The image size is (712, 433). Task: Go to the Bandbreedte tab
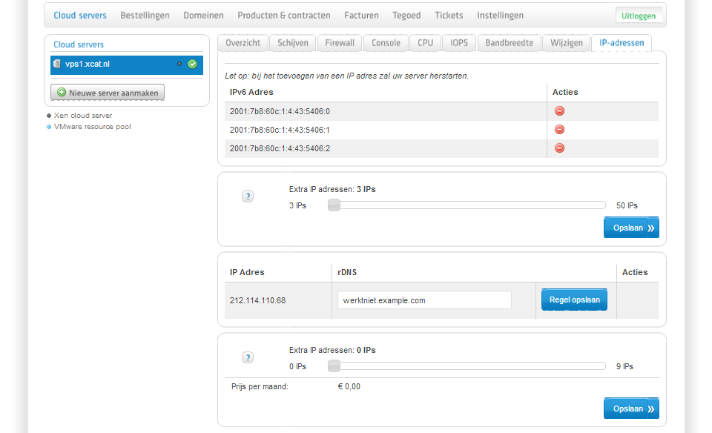click(509, 43)
